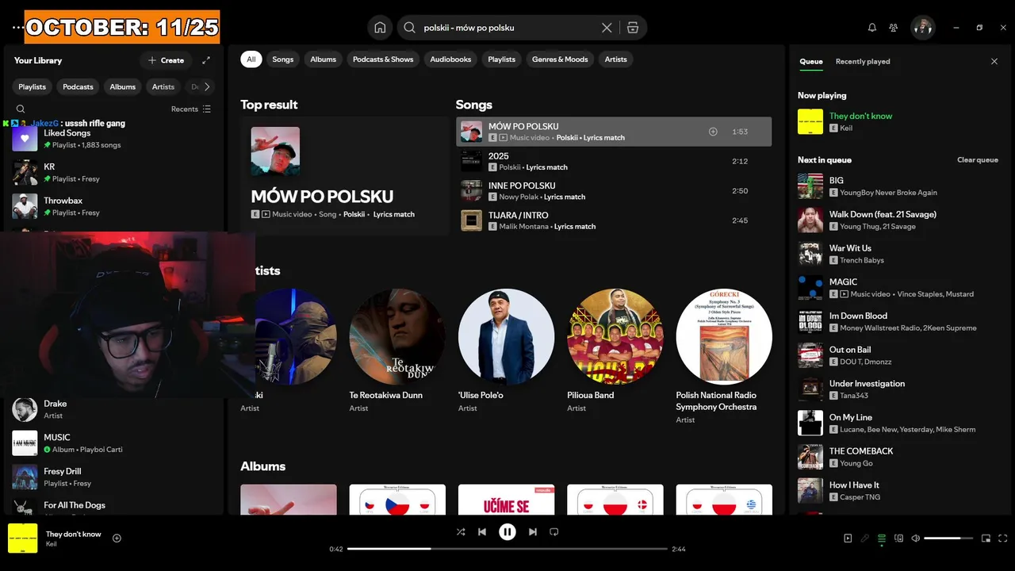Image resolution: width=1015 pixels, height=571 pixels.
Task: Mute the volume speaker icon
Action: pos(916,538)
